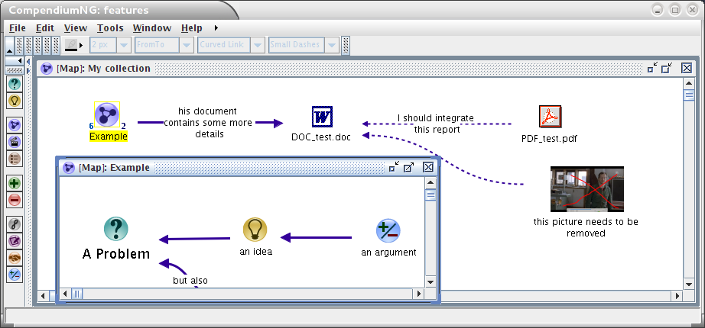Iconify the Example map window
This screenshot has width=705, height=328.
[394, 167]
